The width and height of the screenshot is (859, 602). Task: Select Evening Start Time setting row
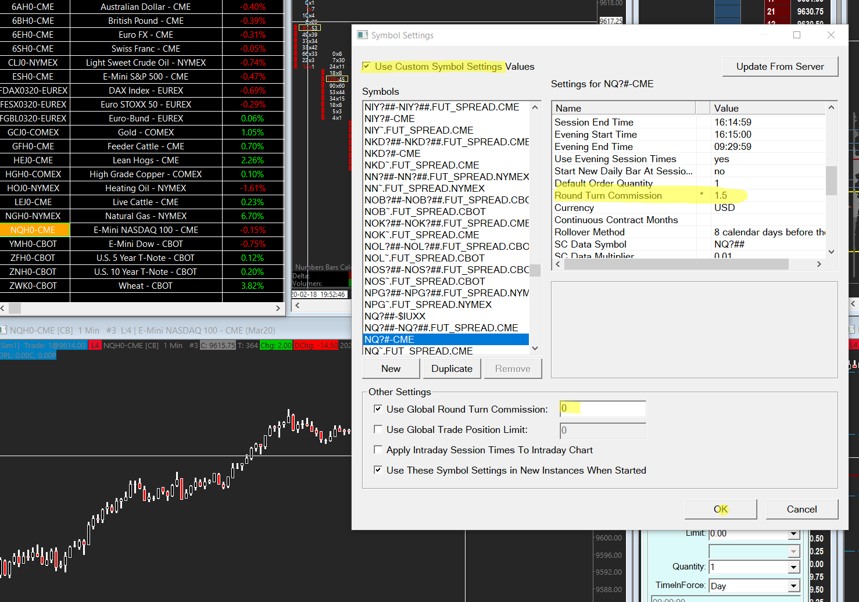(689, 134)
